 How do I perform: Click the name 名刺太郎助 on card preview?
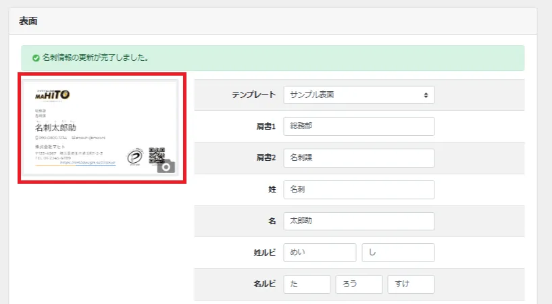pyautogui.click(x=55, y=128)
